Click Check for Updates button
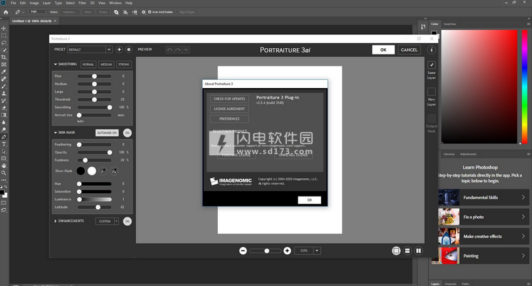532x286 pixels. pyautogui.click(x=229, y=99)
